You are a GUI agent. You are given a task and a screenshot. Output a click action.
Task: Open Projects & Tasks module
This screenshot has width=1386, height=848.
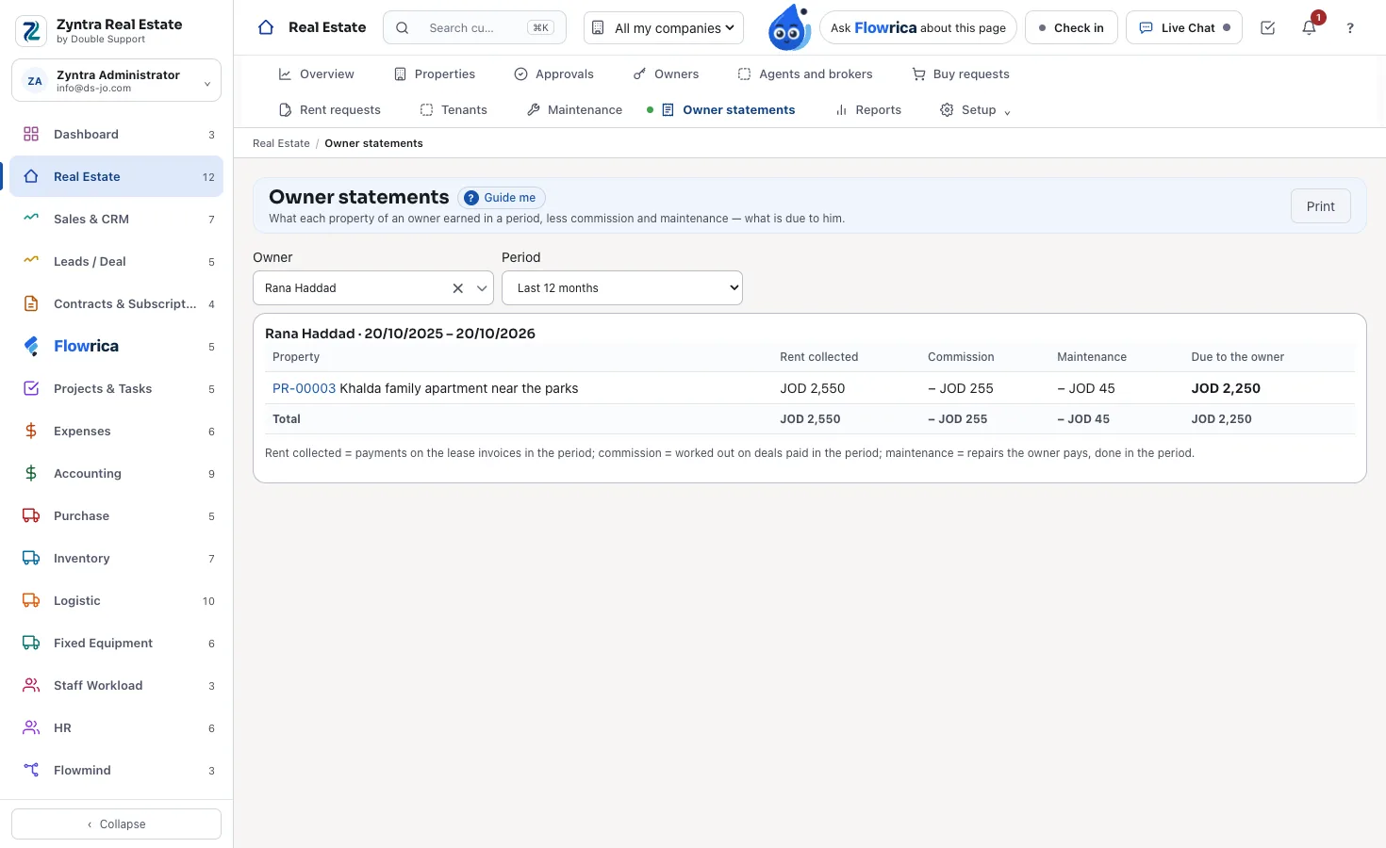click(x=117, y=388)
